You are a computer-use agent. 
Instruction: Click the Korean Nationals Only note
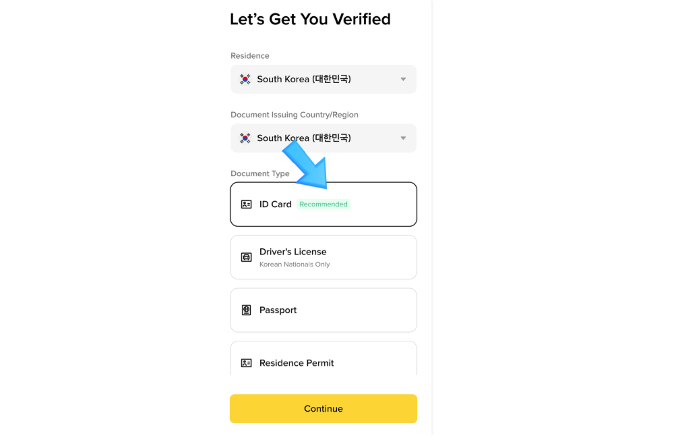(x=295, y=265)
